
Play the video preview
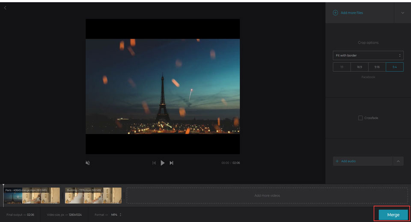click(x=163, y=163)
